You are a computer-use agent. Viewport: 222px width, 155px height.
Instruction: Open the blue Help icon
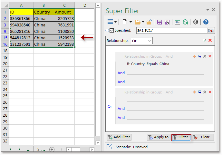[206, 22]
